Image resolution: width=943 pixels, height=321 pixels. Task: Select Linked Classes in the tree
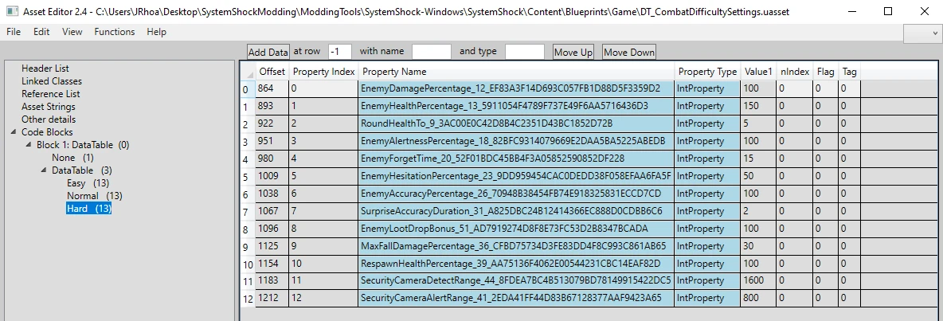(52, 81)
